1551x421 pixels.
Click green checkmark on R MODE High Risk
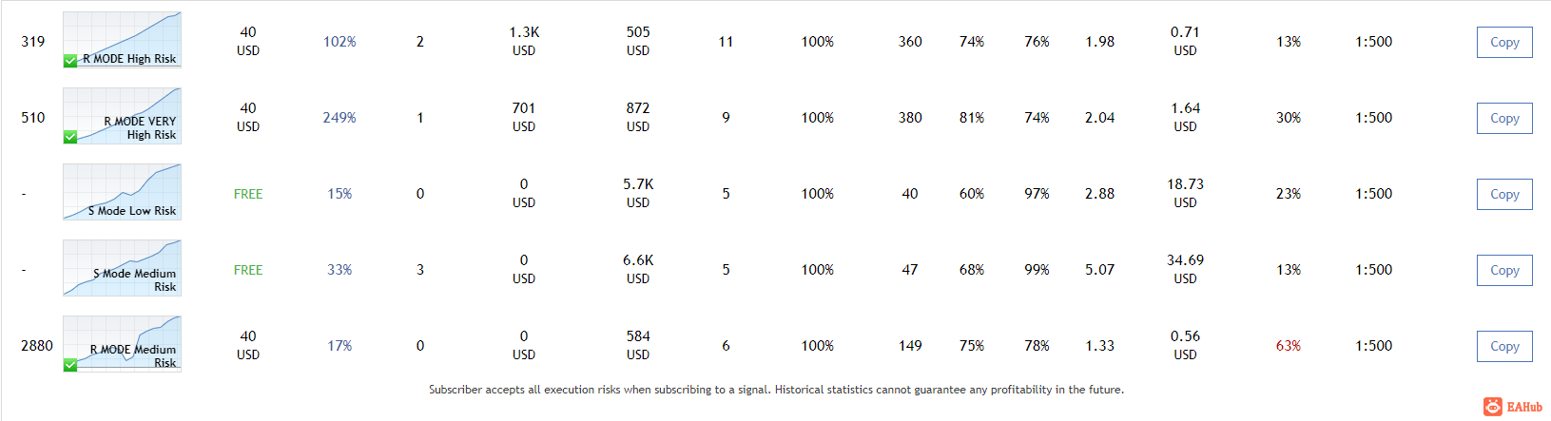tap(70, 61)
